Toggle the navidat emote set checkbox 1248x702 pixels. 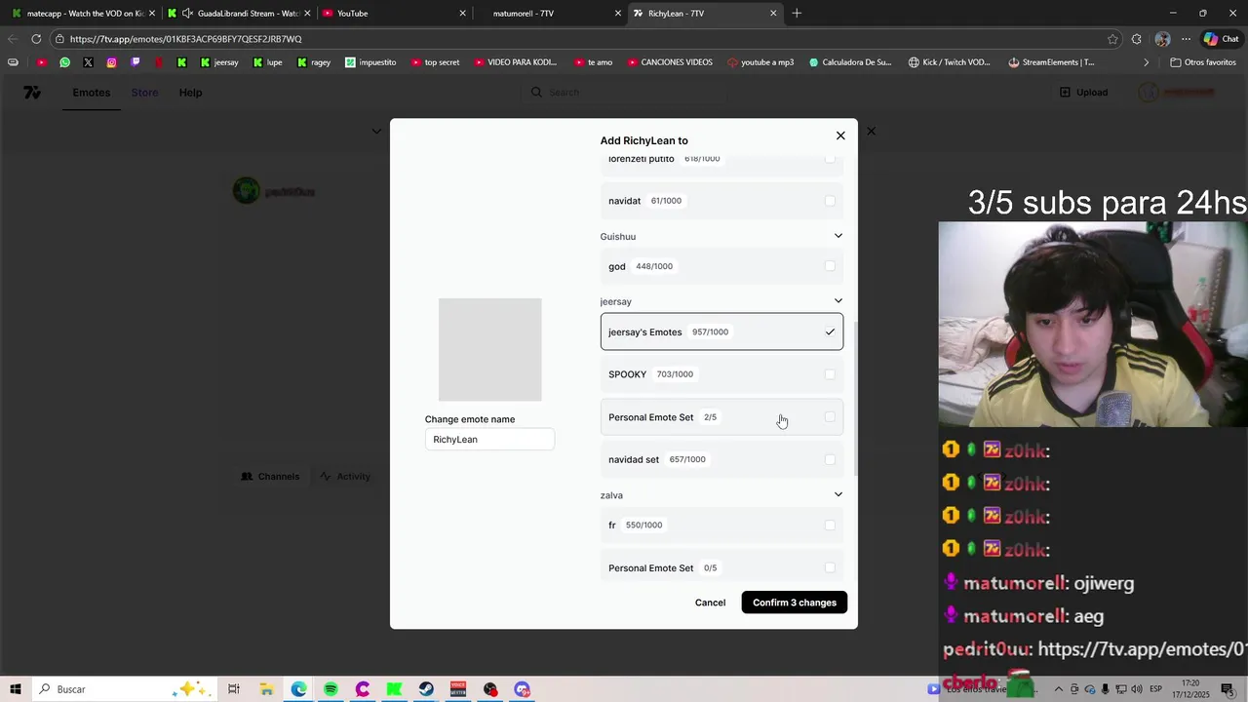point(830,201)
